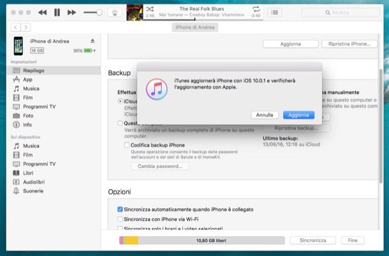Rewind to the previous track

(x=42, y=12)
